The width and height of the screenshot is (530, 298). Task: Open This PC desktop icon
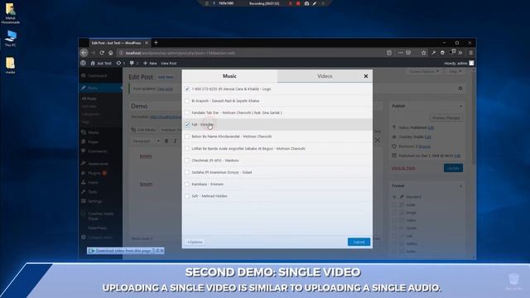pyautogui.click(x=11, y=38)
